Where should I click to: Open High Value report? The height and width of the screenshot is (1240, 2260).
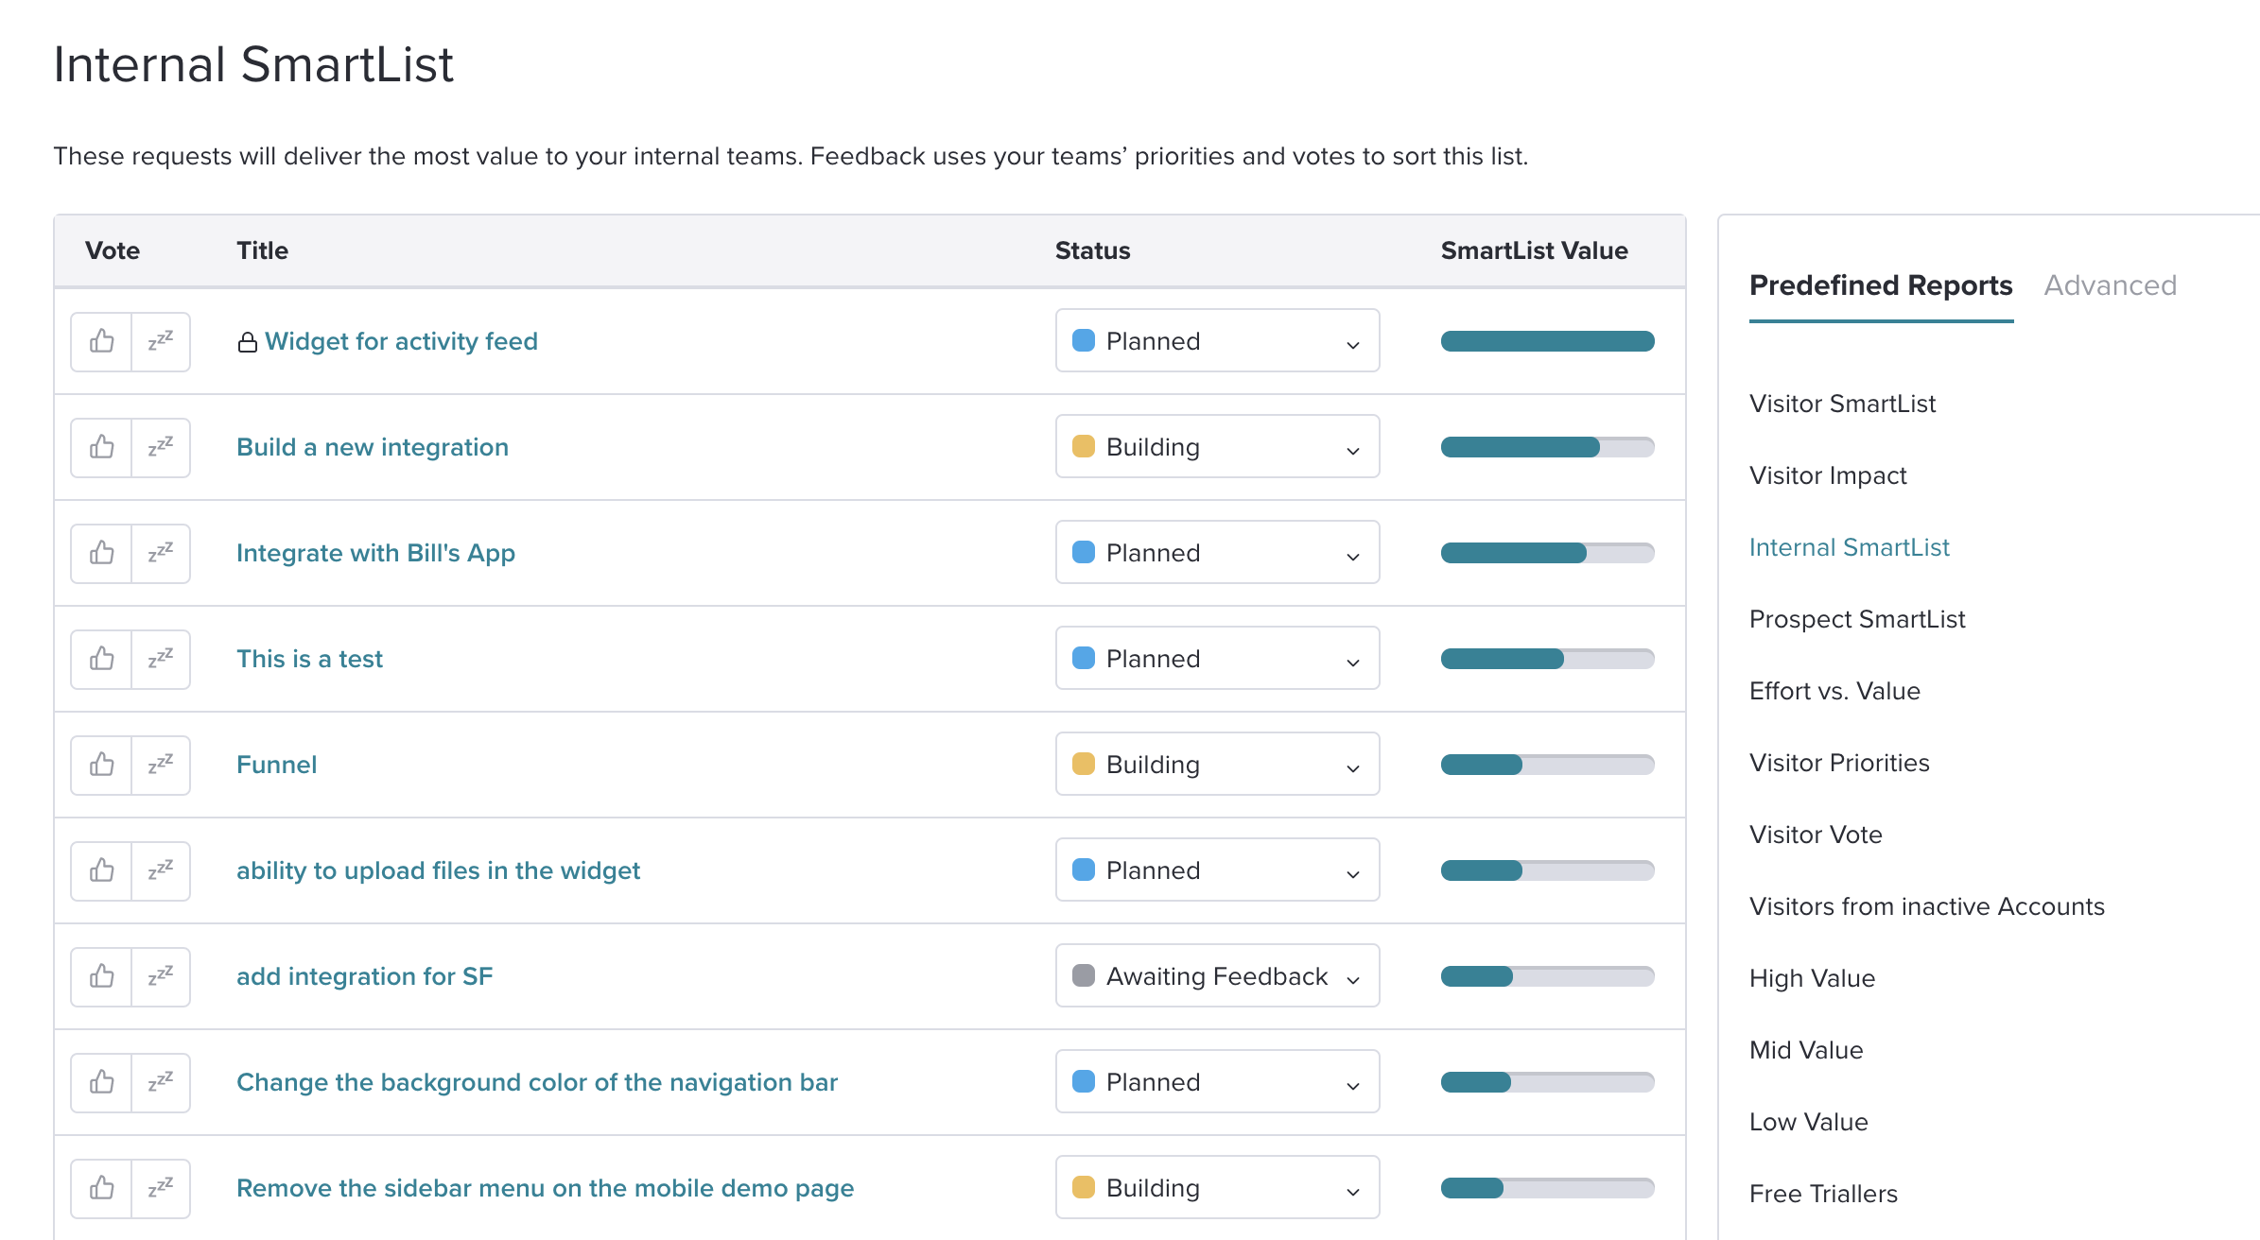pos(1812,978)
